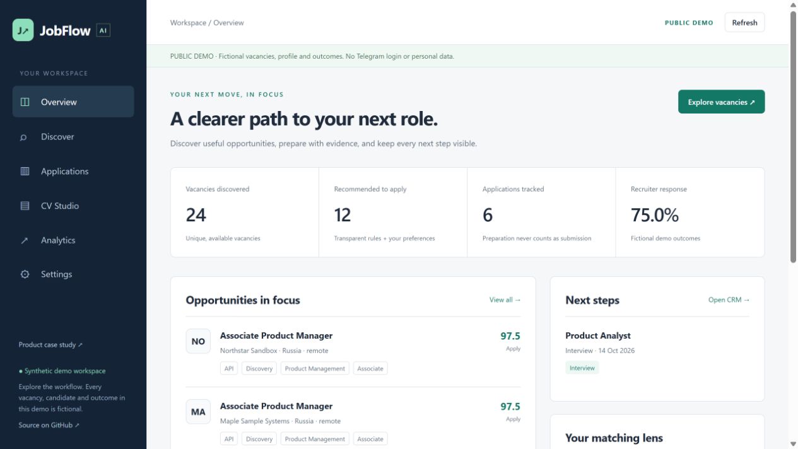Click Associate tag on Maple Sample Systems vacancy
Screen dimensions: 798x449
370,439
